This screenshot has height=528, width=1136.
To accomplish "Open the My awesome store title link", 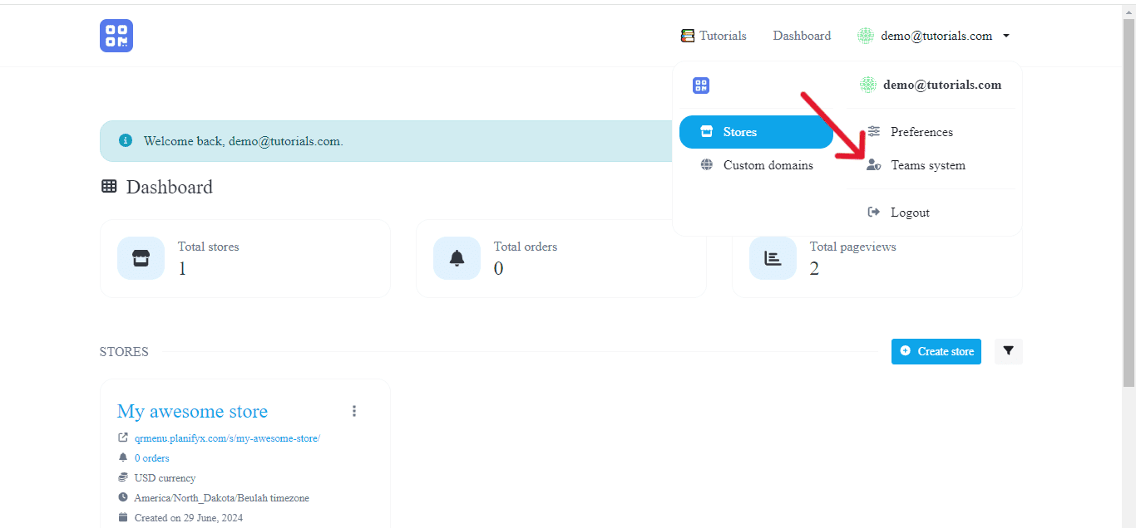I will tap(192, 411).
